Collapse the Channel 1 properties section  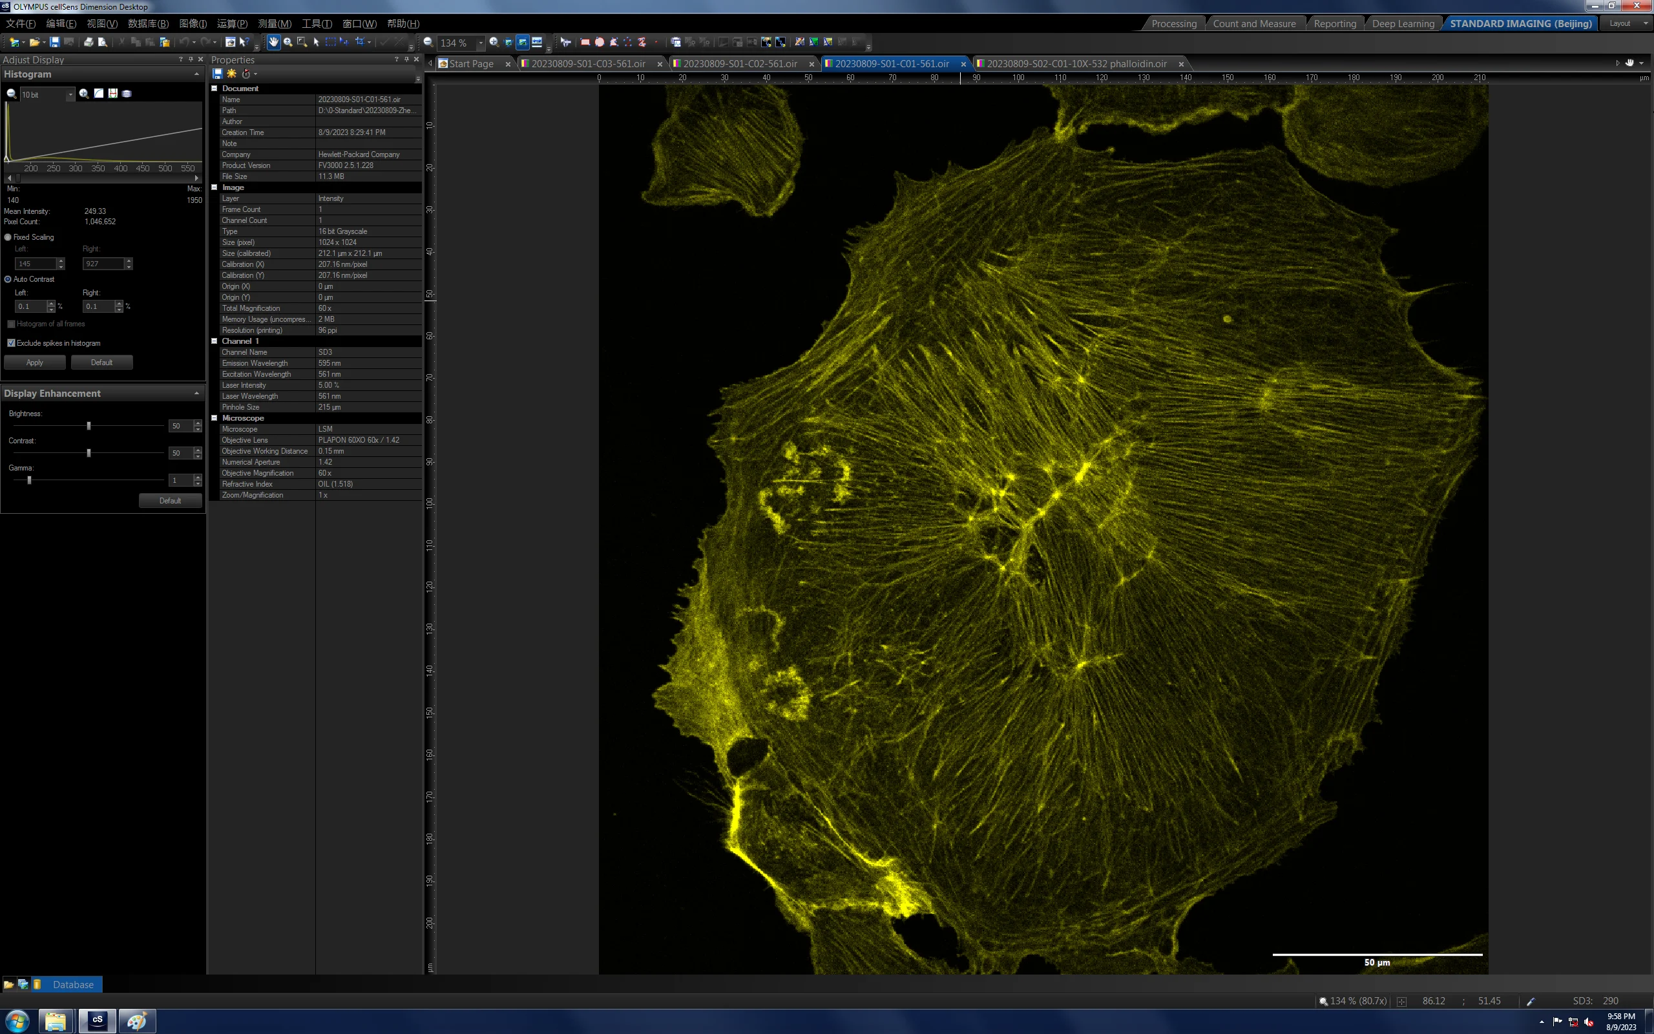coord(214,341)
